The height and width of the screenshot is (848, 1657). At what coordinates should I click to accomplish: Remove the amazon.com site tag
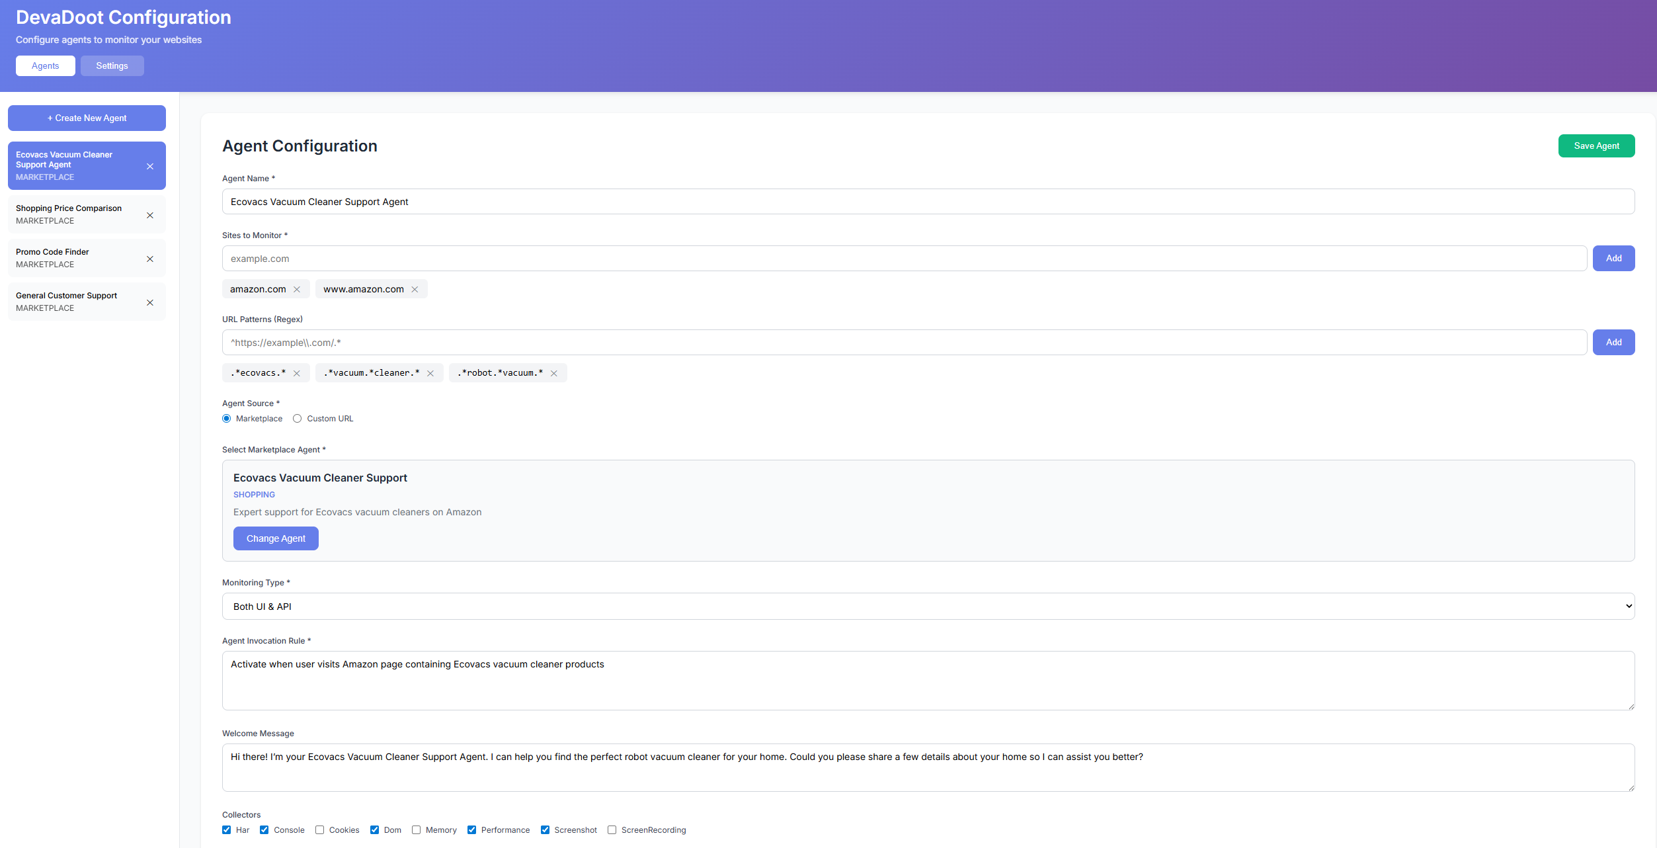(x=297, y=289)
